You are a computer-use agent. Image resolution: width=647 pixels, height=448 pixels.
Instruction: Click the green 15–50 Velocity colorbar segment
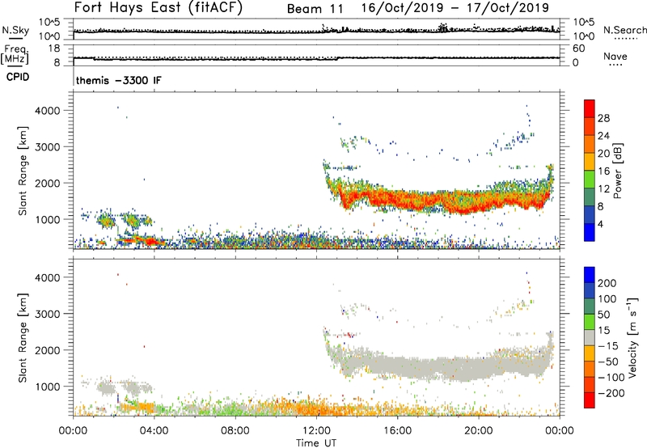pos(590,322)
